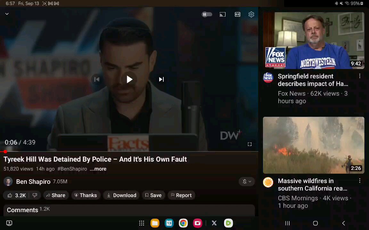Launch Chrome from the taskbar
This screenshot has width=369, height=230.
183,223
